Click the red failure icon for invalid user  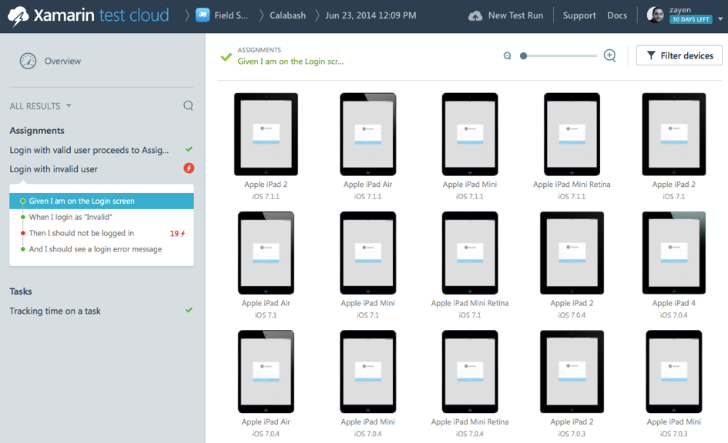click(x=189, y=168)
